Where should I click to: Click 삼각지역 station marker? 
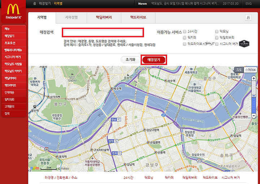tap(48, 97)
